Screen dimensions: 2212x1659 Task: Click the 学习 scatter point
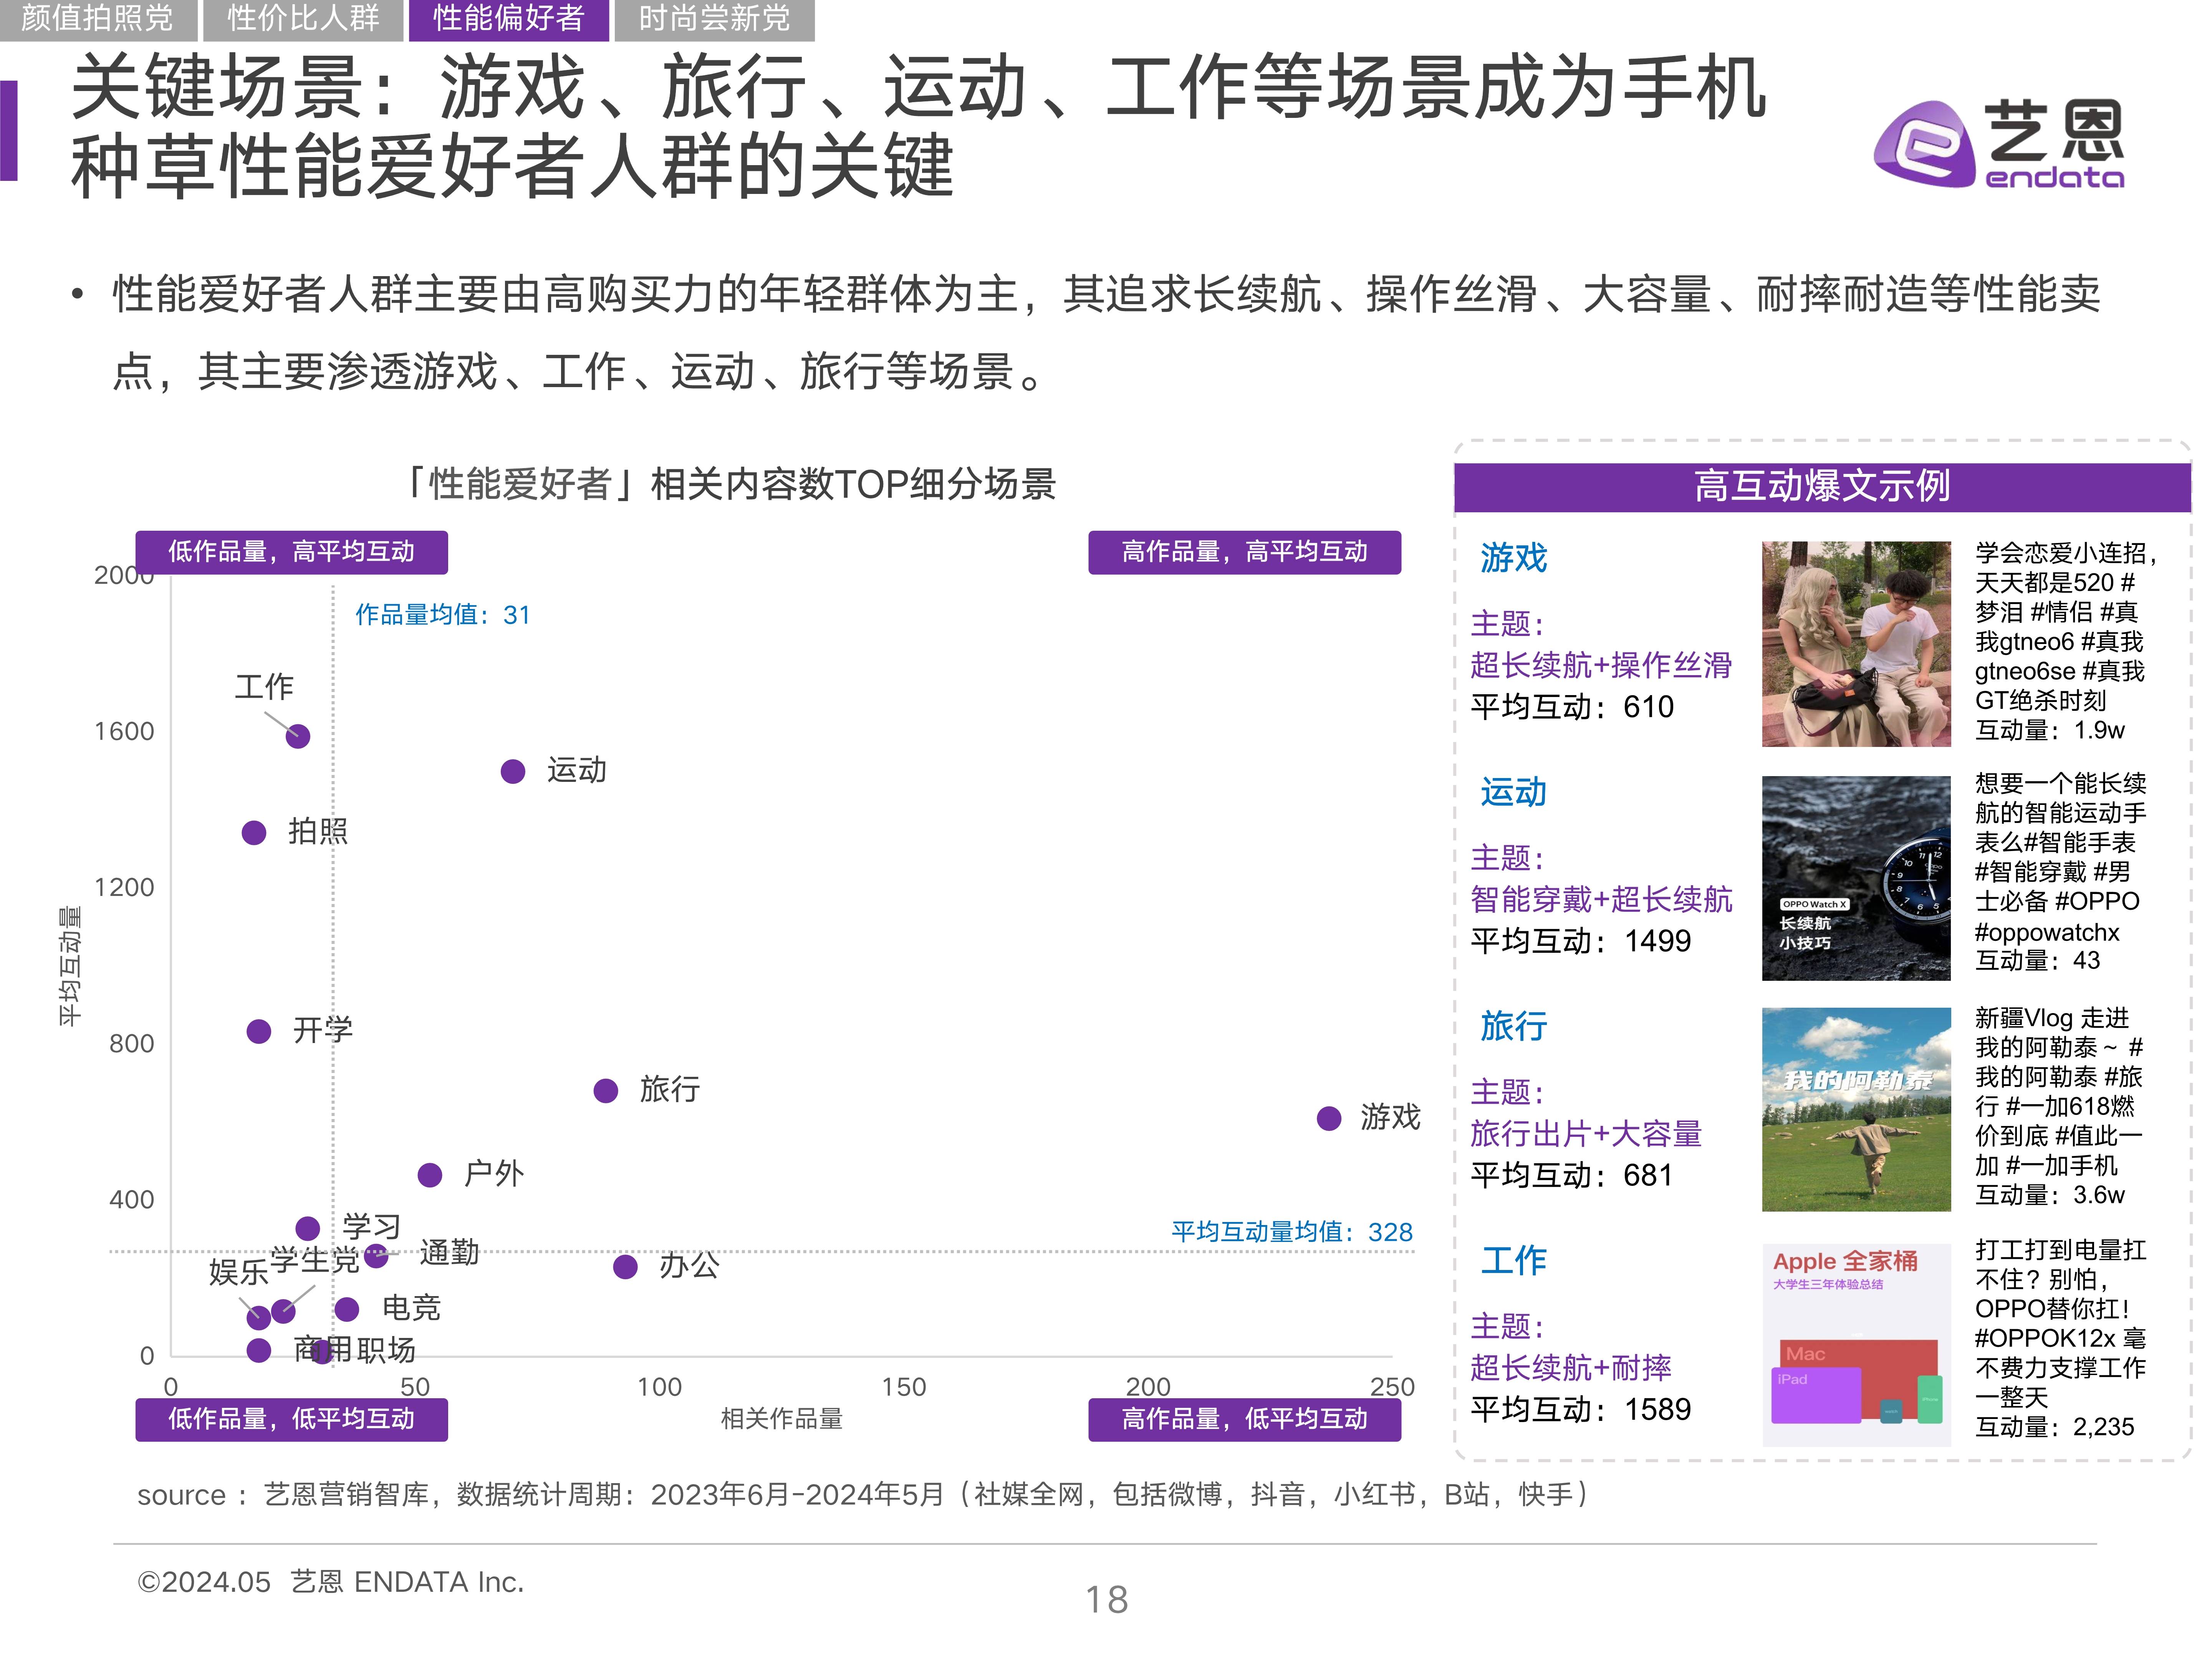tap(308, 1228)
